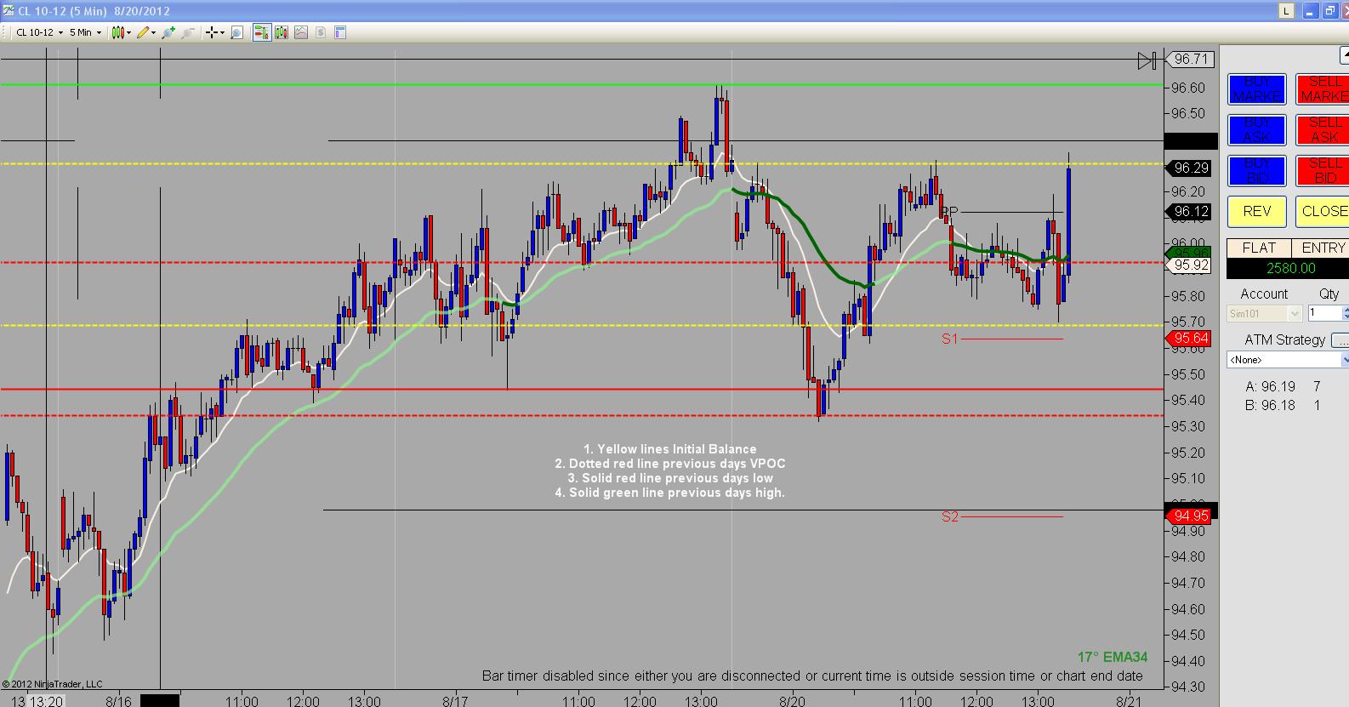This screenshot has height=707, width=1349.
Task: Select the pencil drawing tools icon
Action: coord(143,32)
